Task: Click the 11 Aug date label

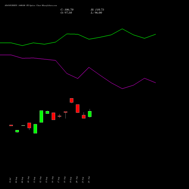Action: point(34,180)
